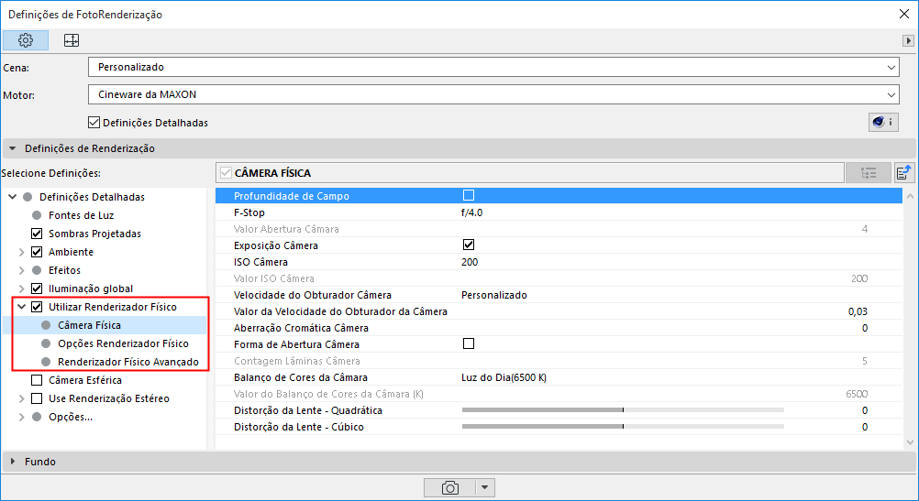Screen dimensions: 919x501
Task: Click Distorção Quadrática numeric value 0
Action: [865, 410]
